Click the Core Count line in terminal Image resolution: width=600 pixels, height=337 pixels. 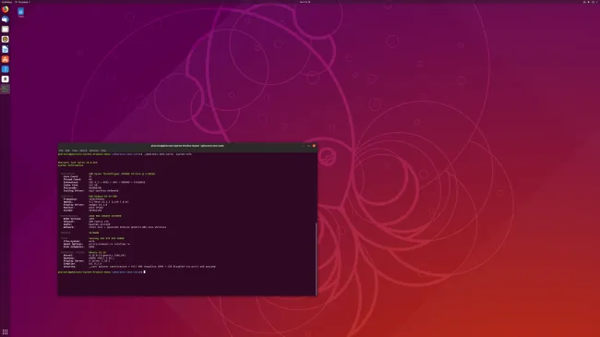click(x=78, y=176)
